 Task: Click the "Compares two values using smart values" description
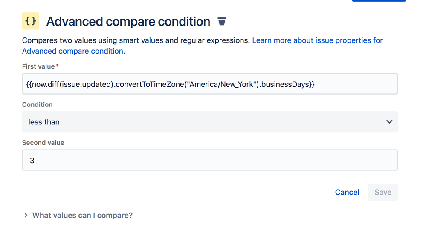tap(136, 40)
